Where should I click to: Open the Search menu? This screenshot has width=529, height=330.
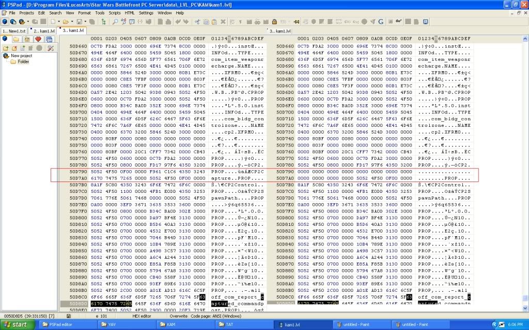click(x=55, y=13)
